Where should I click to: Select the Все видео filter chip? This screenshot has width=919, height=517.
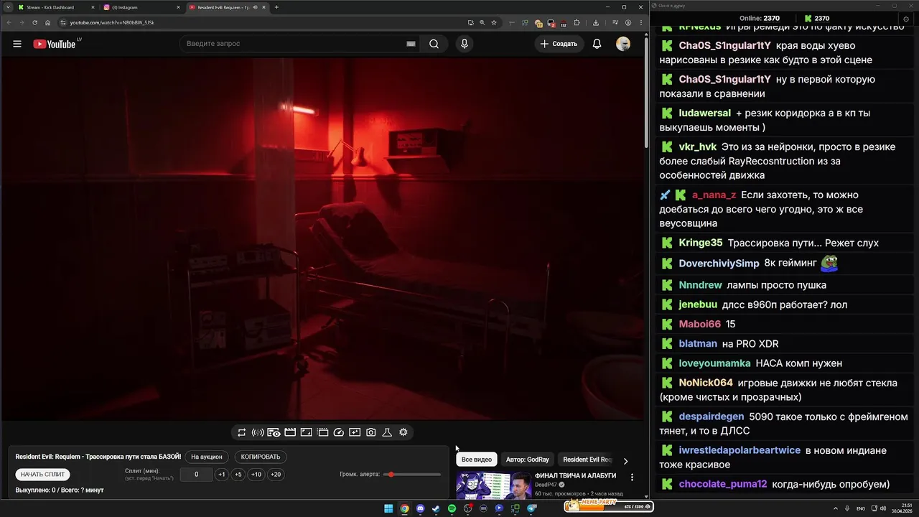[477, 460]
